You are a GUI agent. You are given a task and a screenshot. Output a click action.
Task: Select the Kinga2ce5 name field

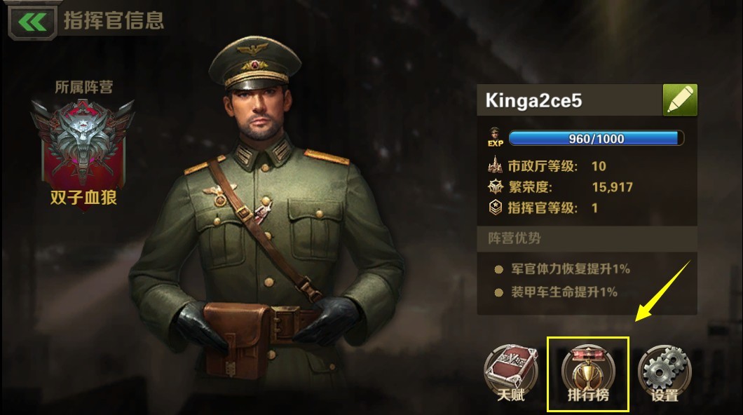pos(570,100)
